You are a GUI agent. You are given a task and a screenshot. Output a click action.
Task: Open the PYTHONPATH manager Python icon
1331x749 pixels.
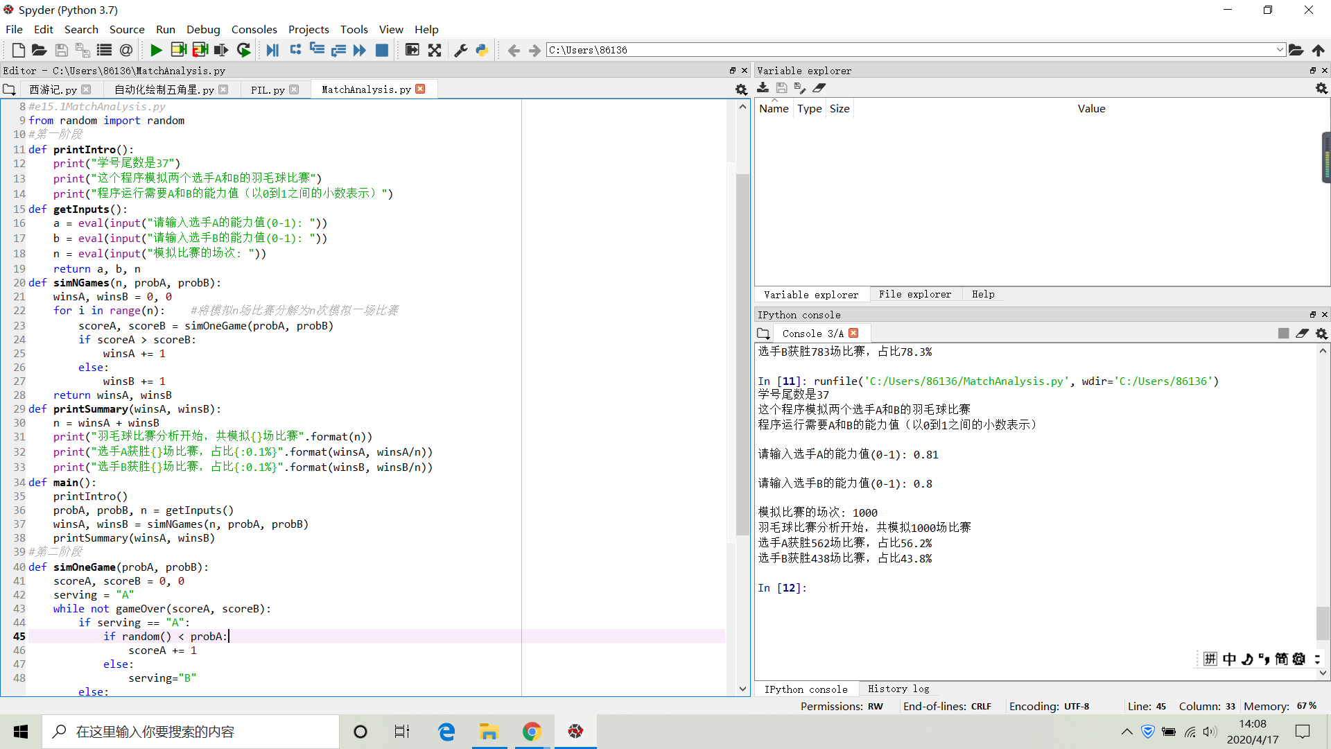coord(482,50)
